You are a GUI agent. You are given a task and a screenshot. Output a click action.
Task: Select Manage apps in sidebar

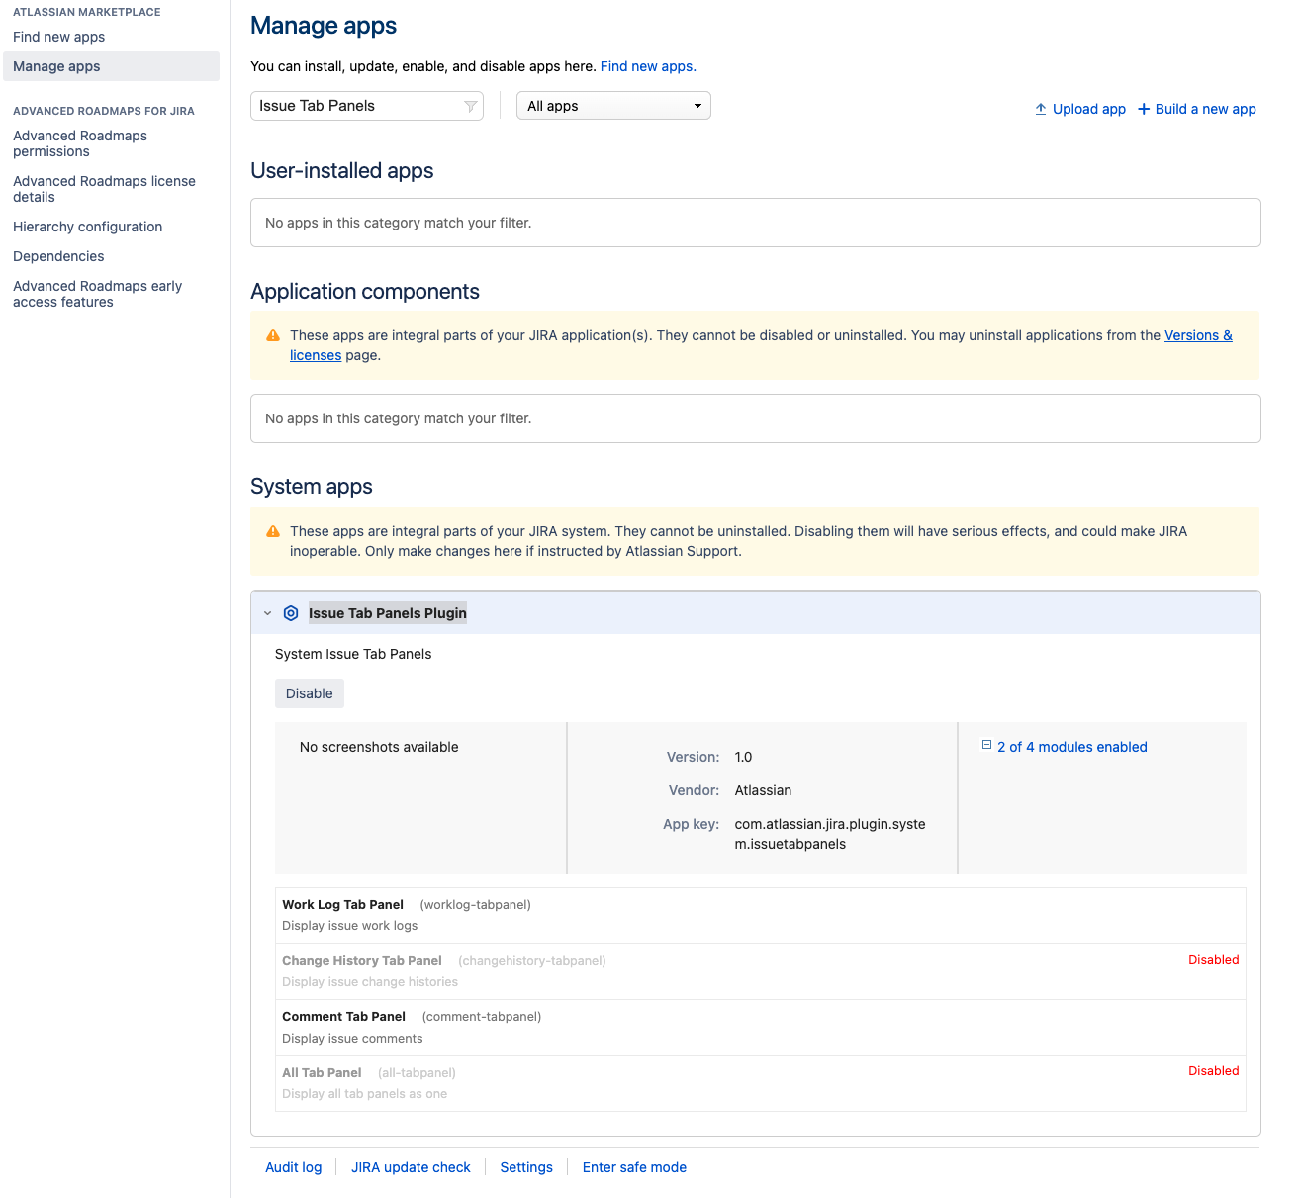click(111, 66)
